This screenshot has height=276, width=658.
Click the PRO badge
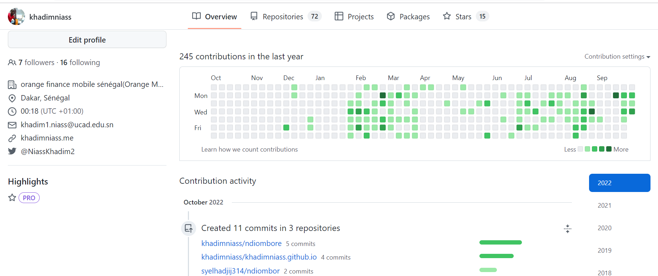pyautogui.click(x=29, y=198)
